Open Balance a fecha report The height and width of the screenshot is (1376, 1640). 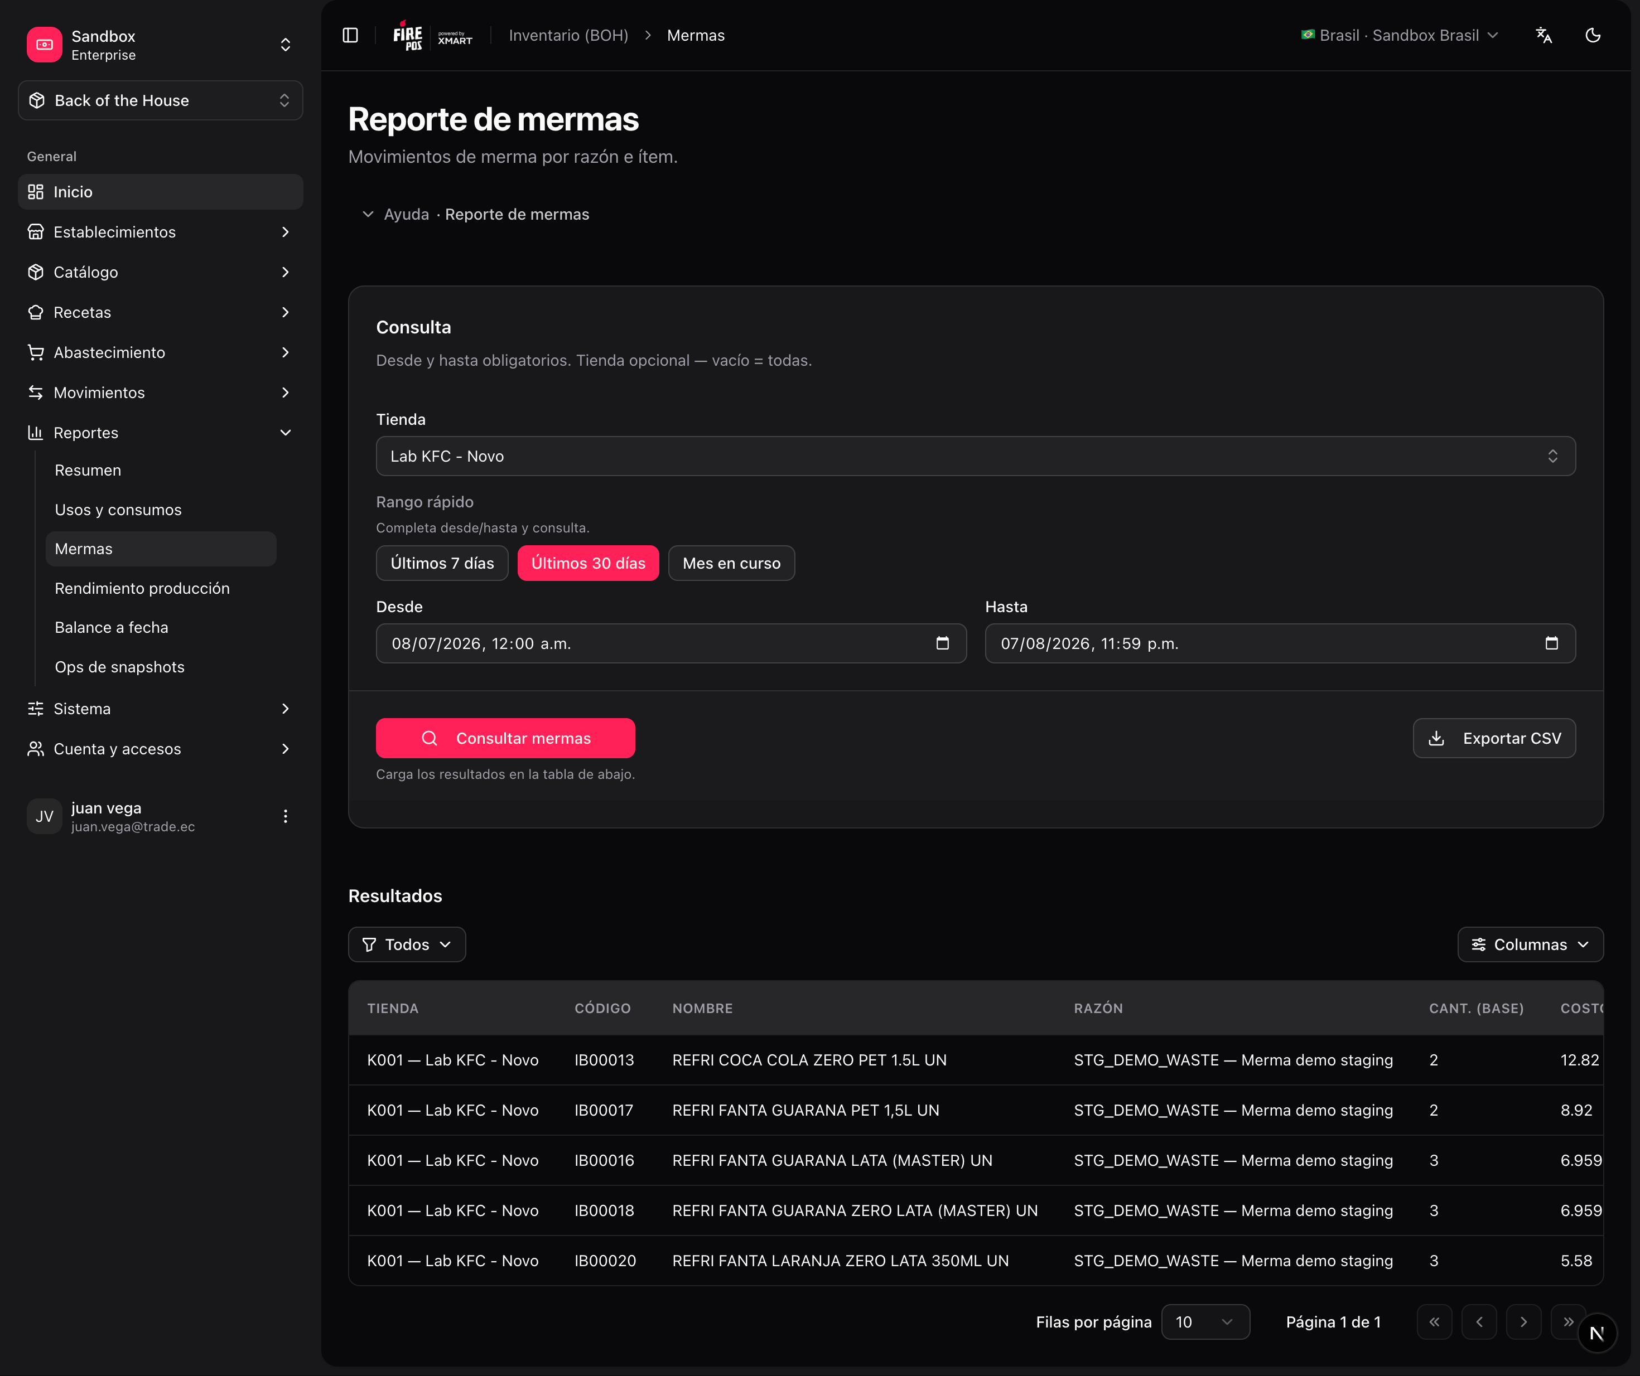tap(112, 628)
